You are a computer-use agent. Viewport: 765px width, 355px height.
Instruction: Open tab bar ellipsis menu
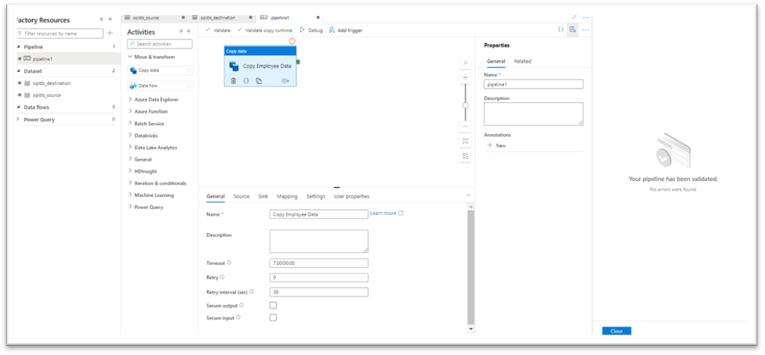[x=586, y=17]
